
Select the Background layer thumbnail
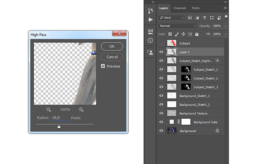pyautogui.click(x=172, y=131)
